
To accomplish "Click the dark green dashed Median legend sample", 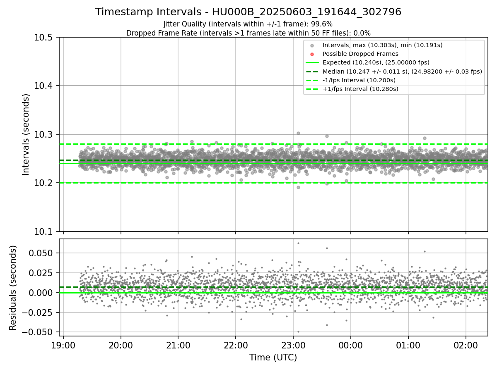I will pyautogui.click(x=312, y=71).
